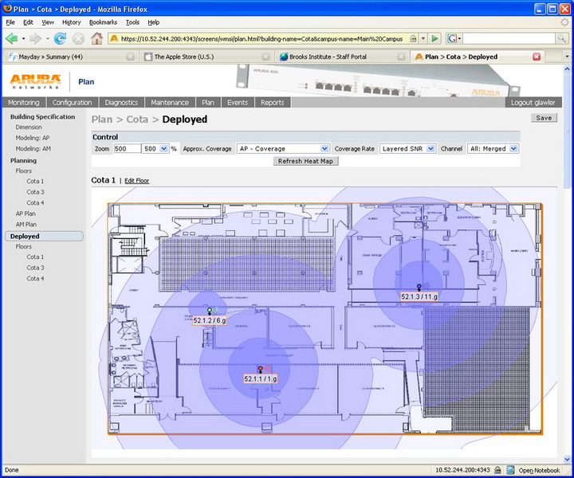The width and height of the screenshot is (574, 478).
Task: Open the AP Plan sidebar link
Action: tap(26, 214)
